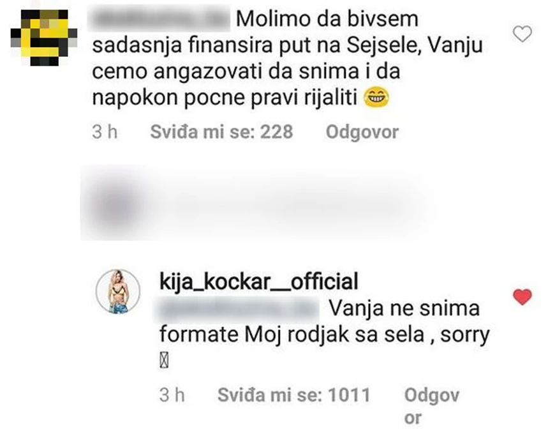Image resolution: width=555 pixels, height=429 pixels.
Task: Tap the laughing emoji in first comment
Action: (375, 98)
